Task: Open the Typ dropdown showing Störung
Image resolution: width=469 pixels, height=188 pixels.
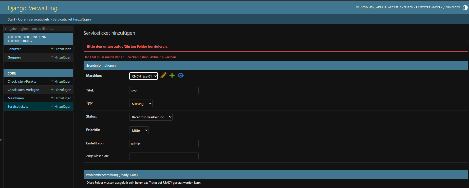Action: coord(141,103)
